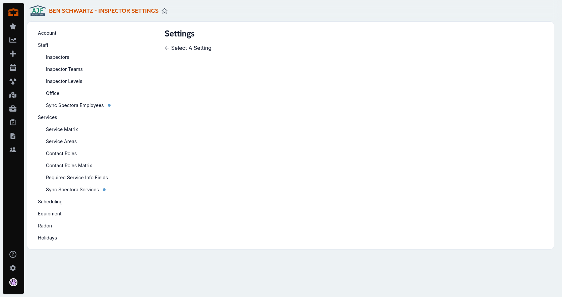Click the briefcase icon in sidebar

[x=13, y=109]
